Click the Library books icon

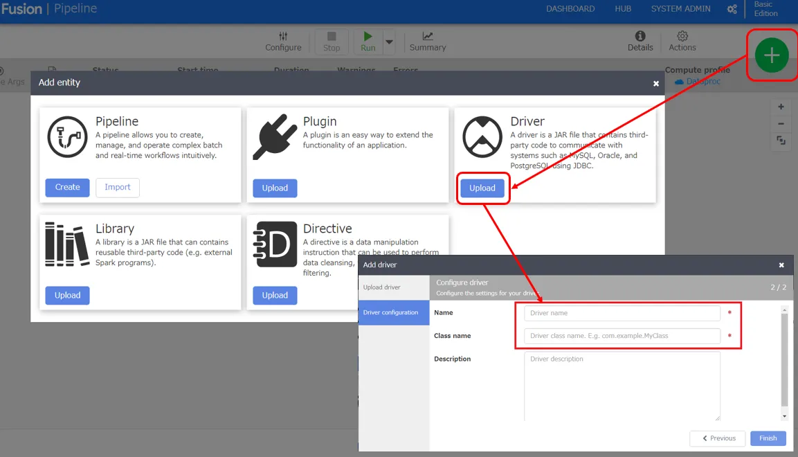point(67,243)
